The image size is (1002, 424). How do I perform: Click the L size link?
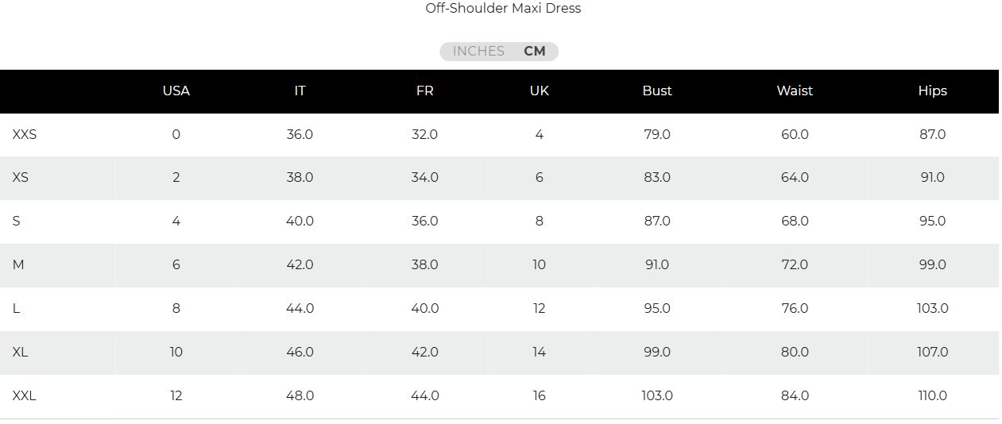16,308
